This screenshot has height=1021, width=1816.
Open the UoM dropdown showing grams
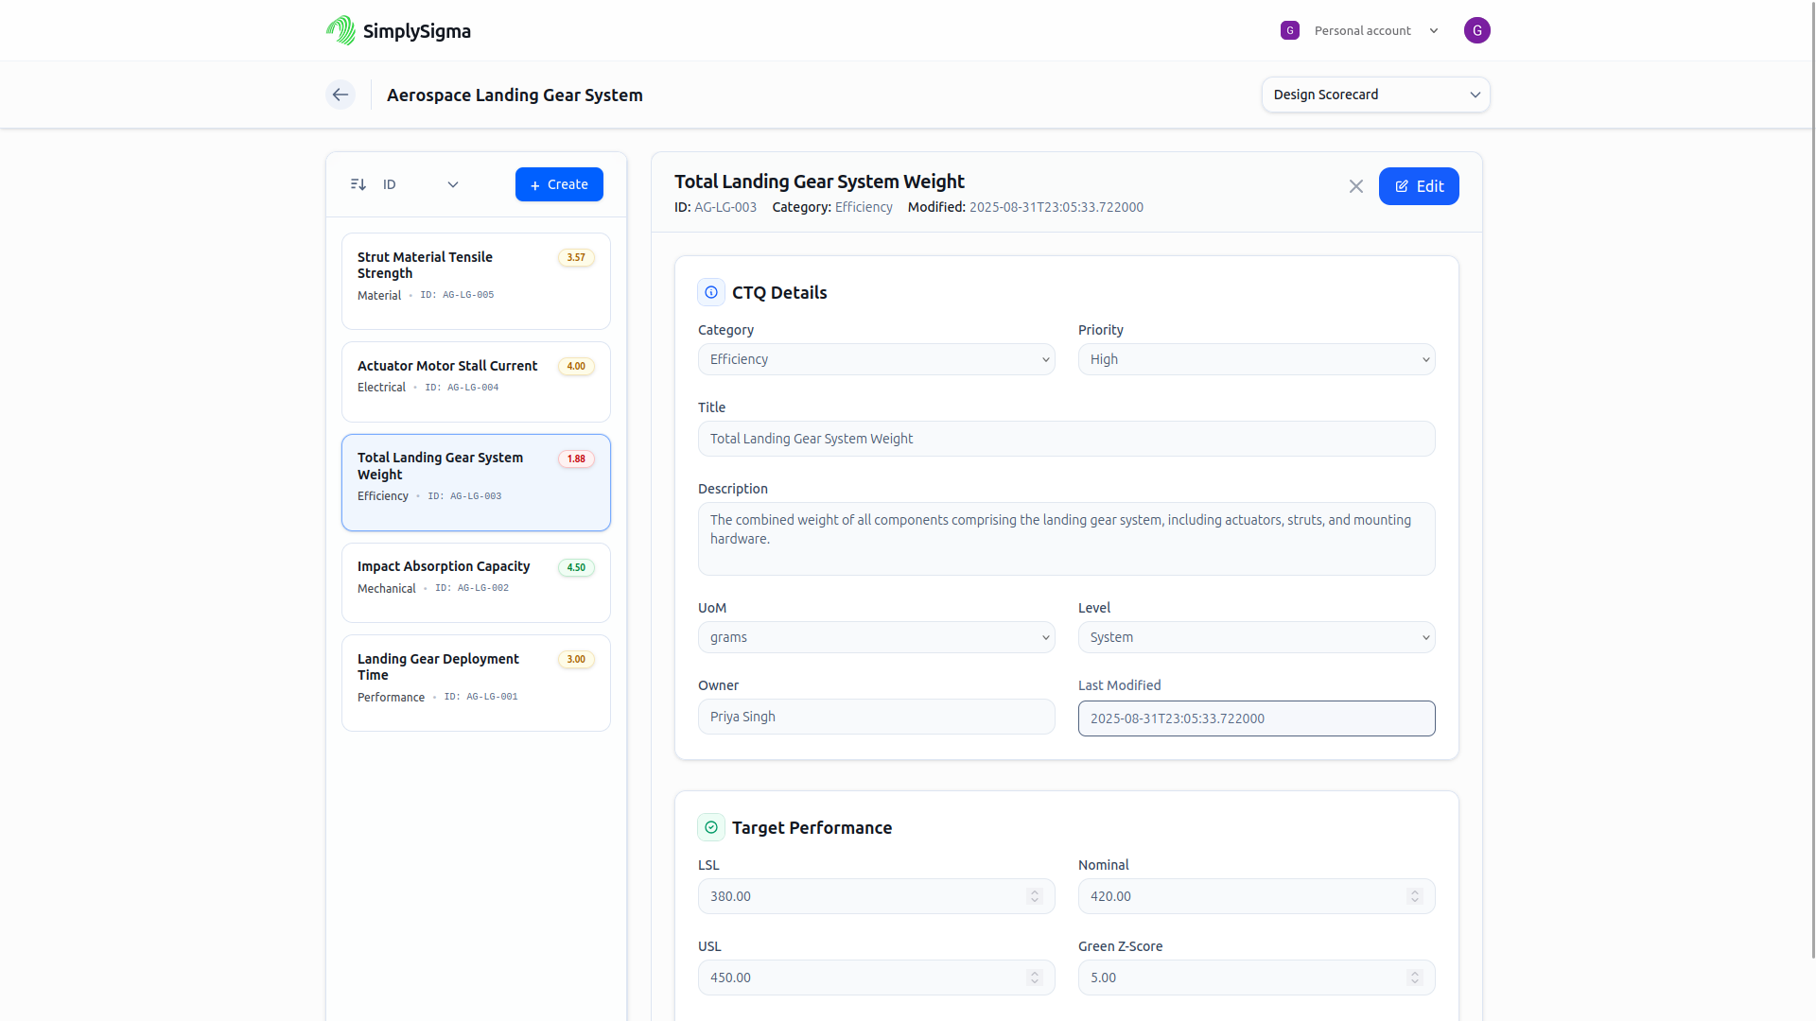point(876,637)
